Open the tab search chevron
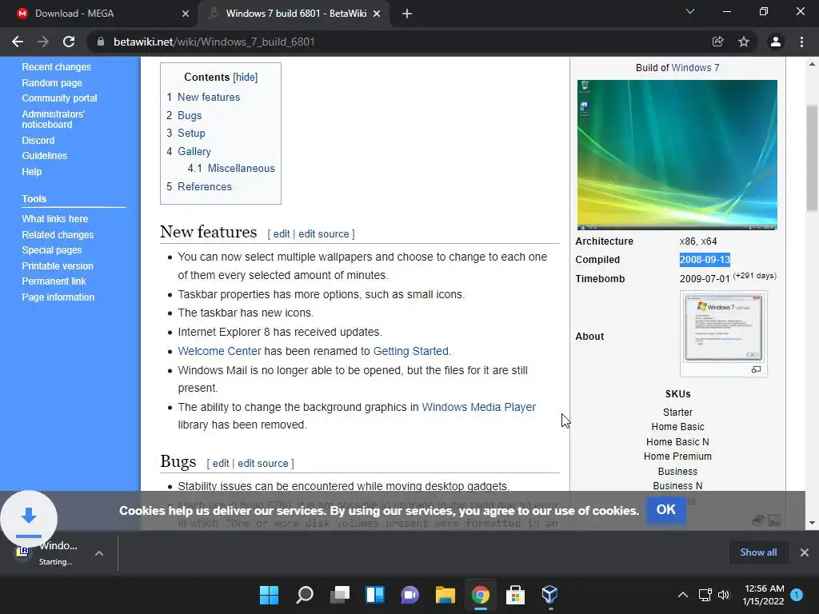Image resolution: width=819 pixels, height=614 pixels. point(690,11)
